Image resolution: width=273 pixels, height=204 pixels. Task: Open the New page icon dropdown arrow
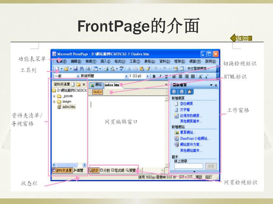pyautogui.click(x=62, y=69)
